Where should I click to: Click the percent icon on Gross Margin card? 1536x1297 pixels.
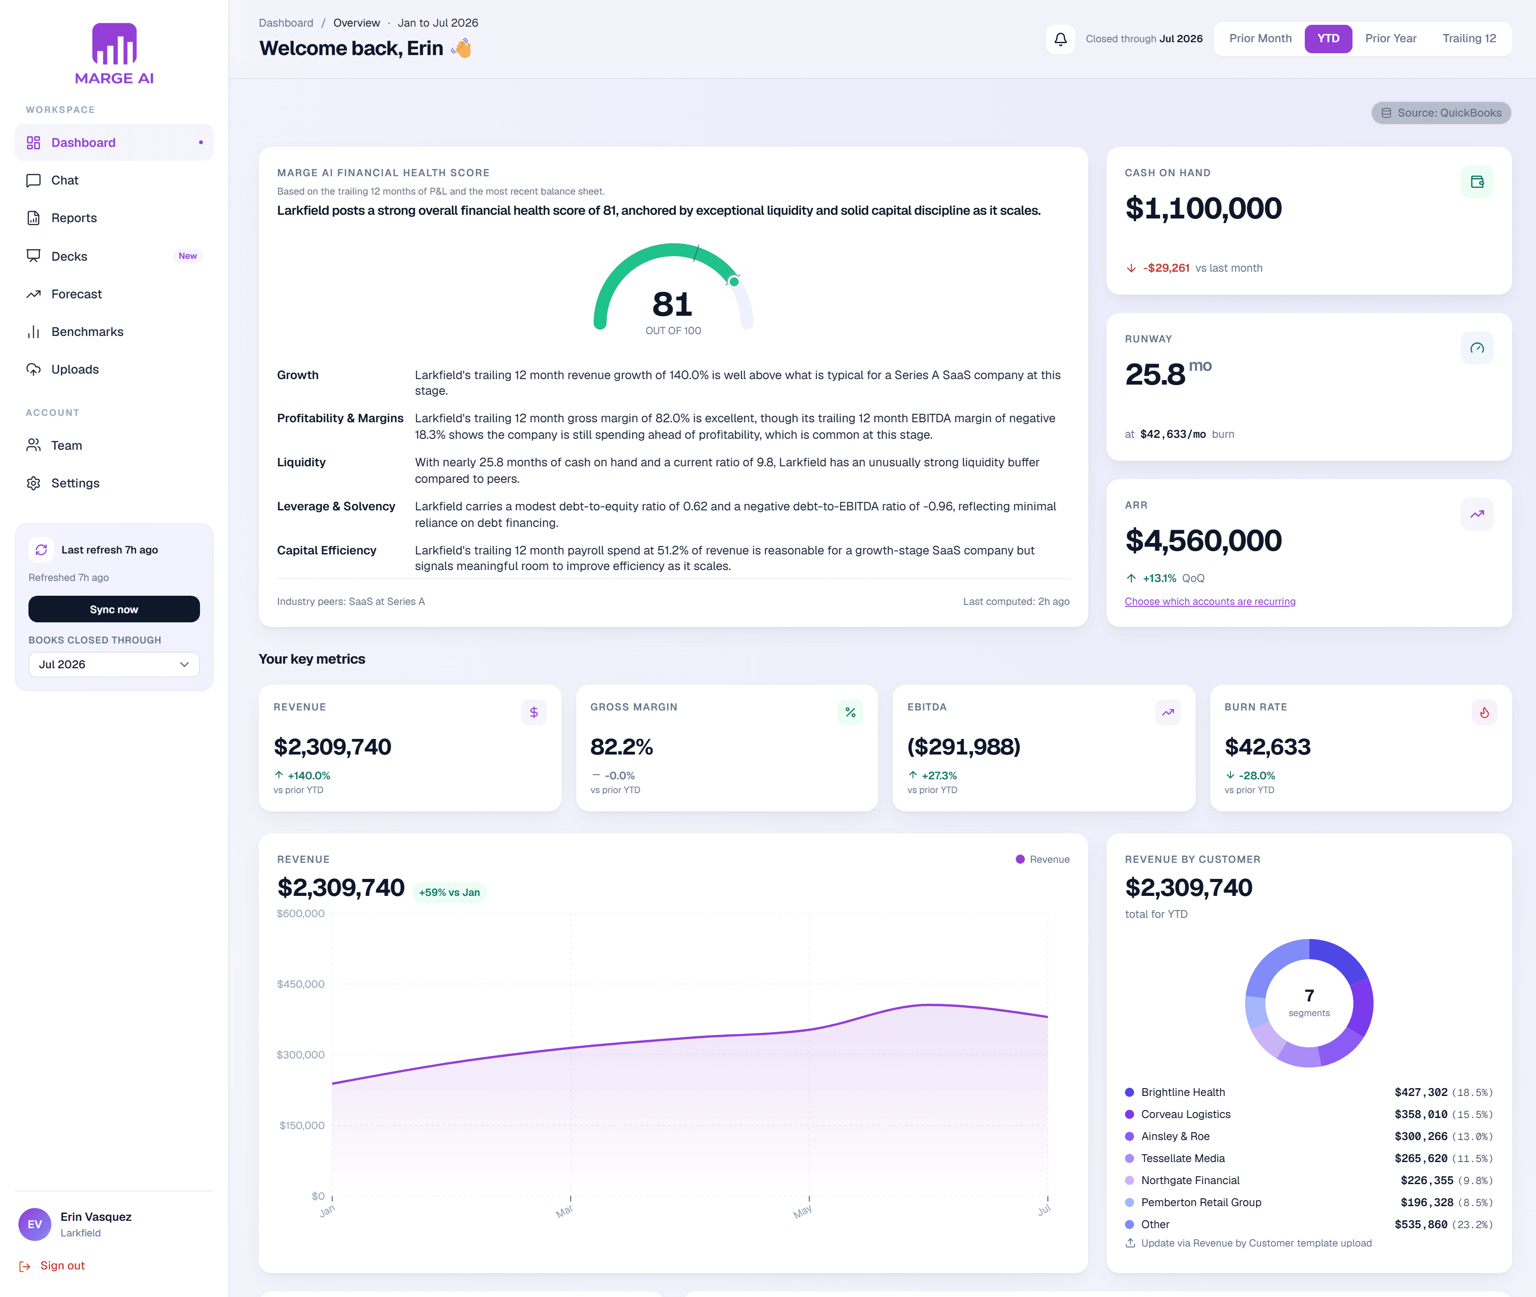click(850, 712)
